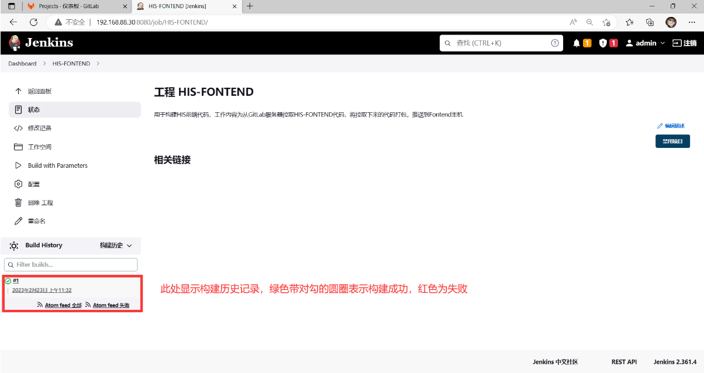Image resolution: width=704 pixels, height=373 pixels.
Task: Click the 配置 gear icon
Action: point(18,184)
